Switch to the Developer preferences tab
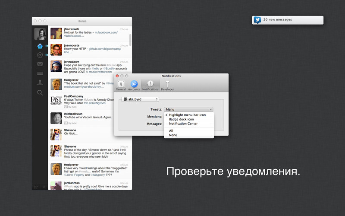The image size is (345, 216). tap(167, 85)
